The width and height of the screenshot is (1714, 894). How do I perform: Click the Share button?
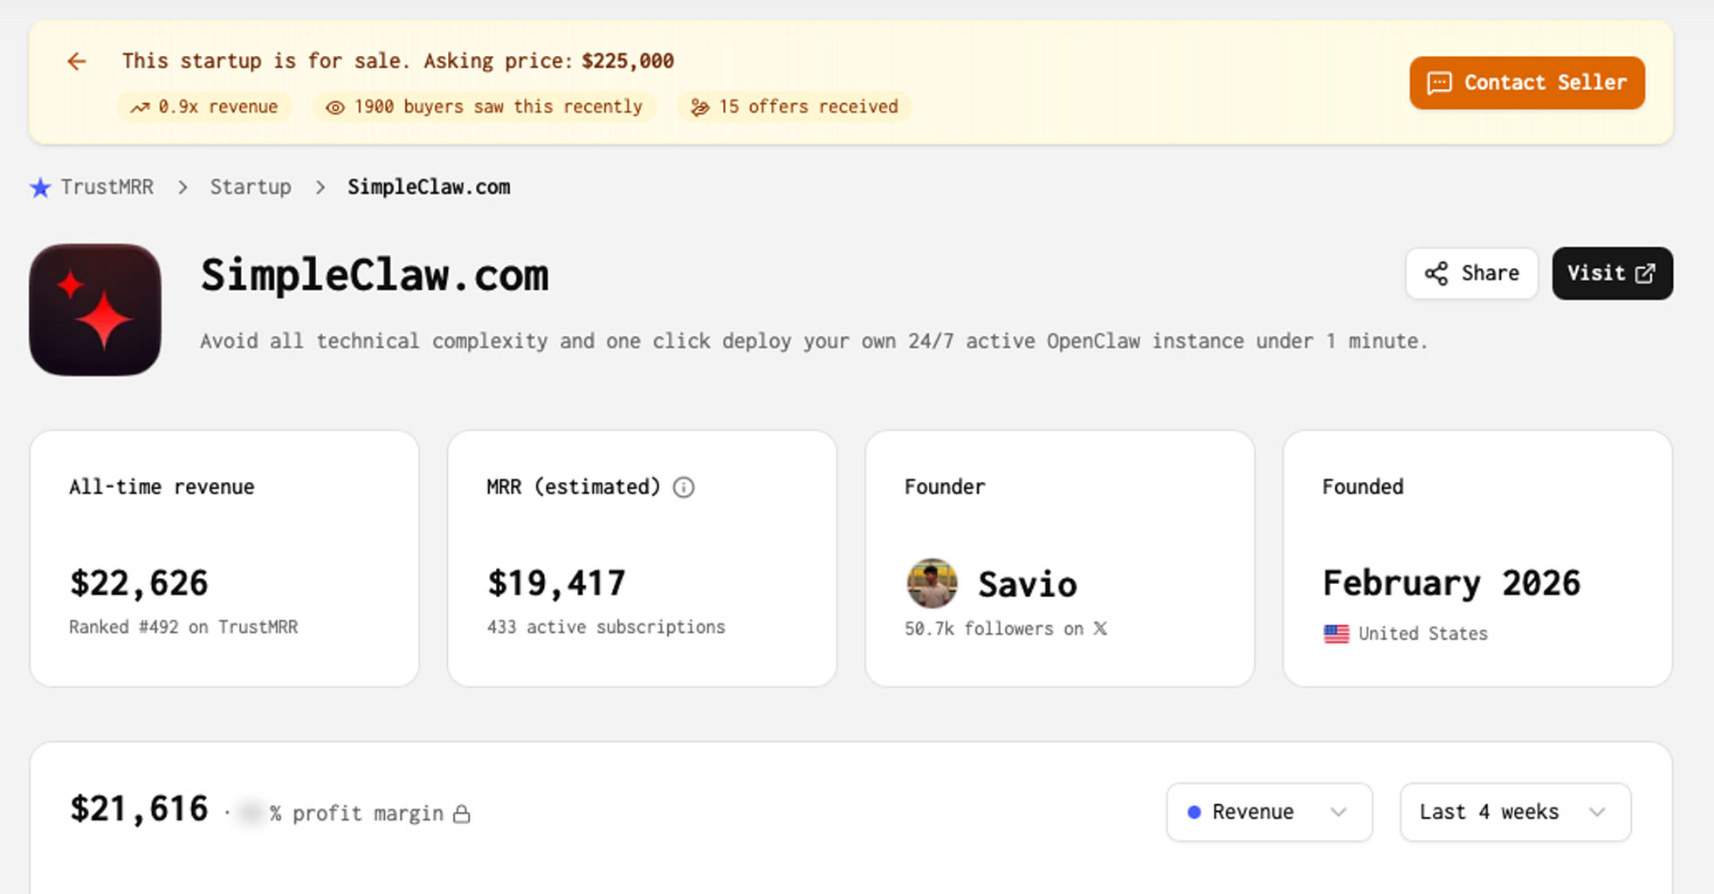1471,273
